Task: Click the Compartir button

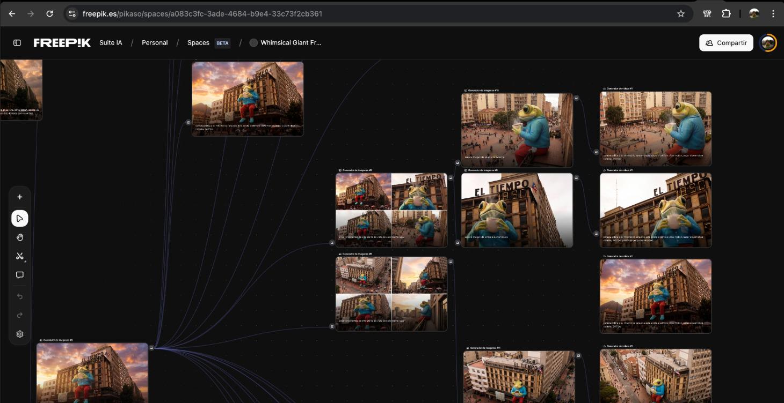Action: [726, 43]
